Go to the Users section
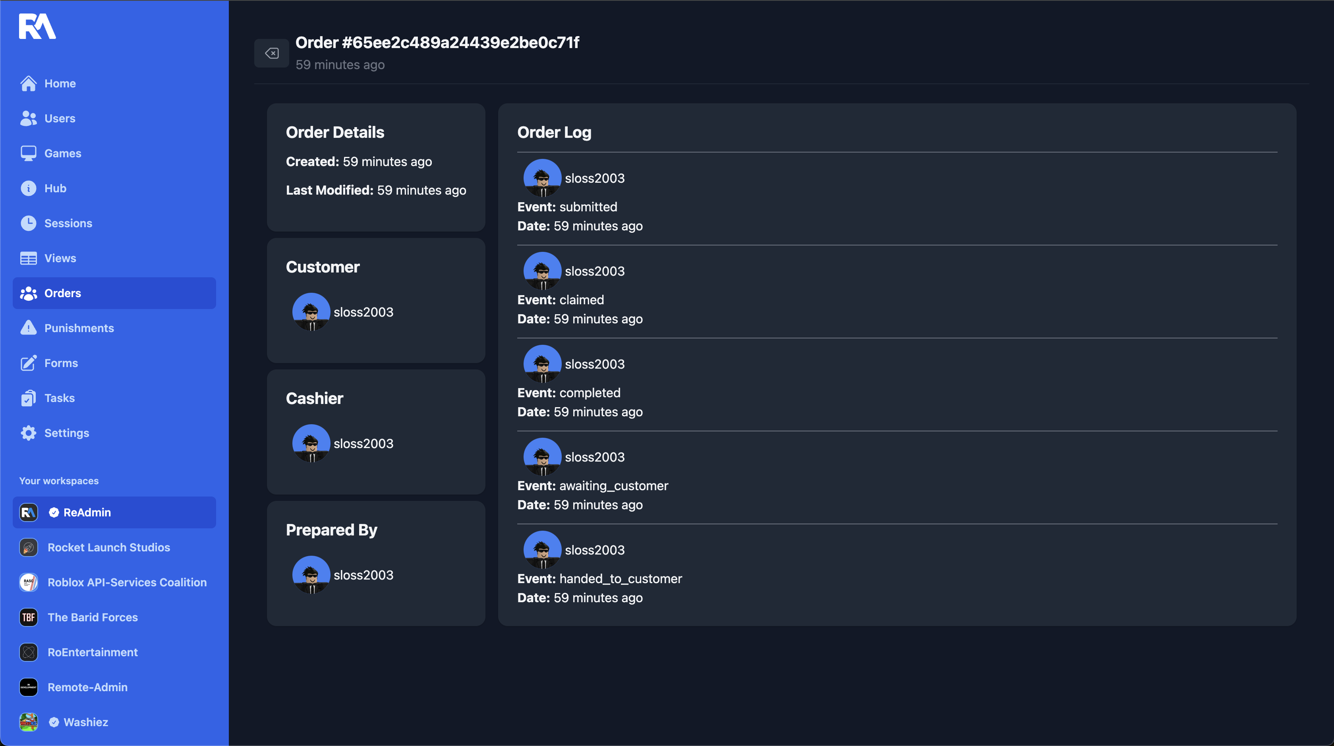The width and height of the screenshot is (1334, 746). (60, 118)
